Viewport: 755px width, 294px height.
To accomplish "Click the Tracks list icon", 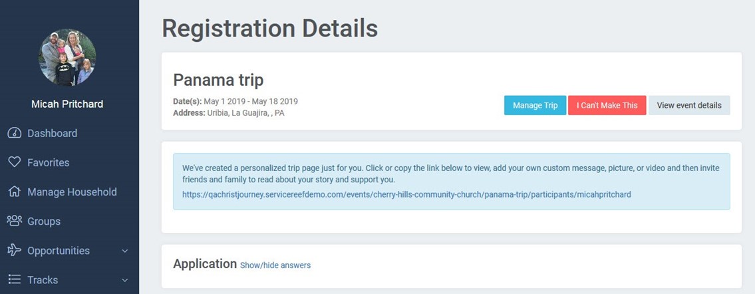I will 14,279.
